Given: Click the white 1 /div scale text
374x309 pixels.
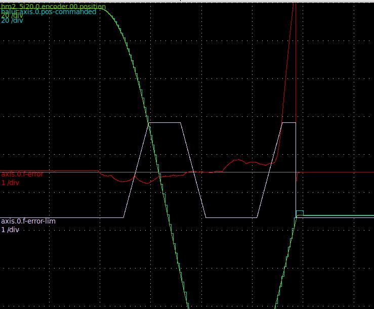Looking at the screenshot, I should pos(10,230).
